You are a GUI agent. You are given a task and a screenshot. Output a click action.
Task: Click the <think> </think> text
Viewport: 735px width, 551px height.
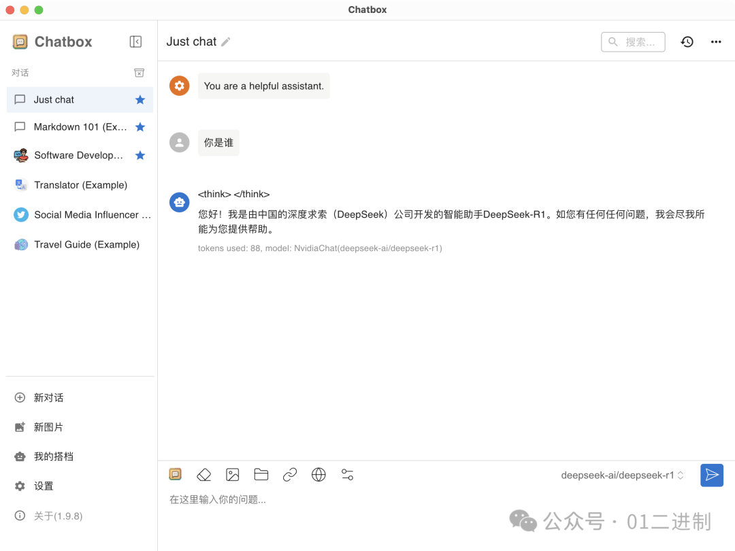pyautogui.click(x=233, y=194)
